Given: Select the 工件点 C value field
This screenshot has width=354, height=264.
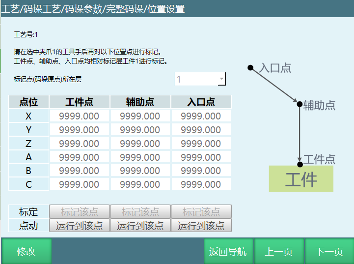Looking at the screenshot, I should coord(79,184).
